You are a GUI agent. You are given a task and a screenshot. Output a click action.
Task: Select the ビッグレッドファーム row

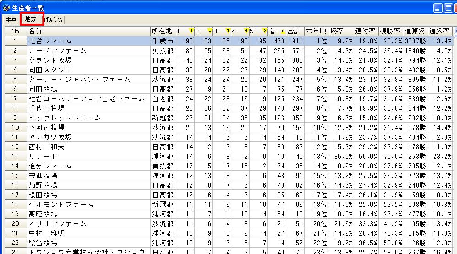point(229,118)
